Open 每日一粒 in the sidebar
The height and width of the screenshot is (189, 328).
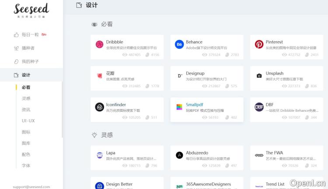point(30,34)
